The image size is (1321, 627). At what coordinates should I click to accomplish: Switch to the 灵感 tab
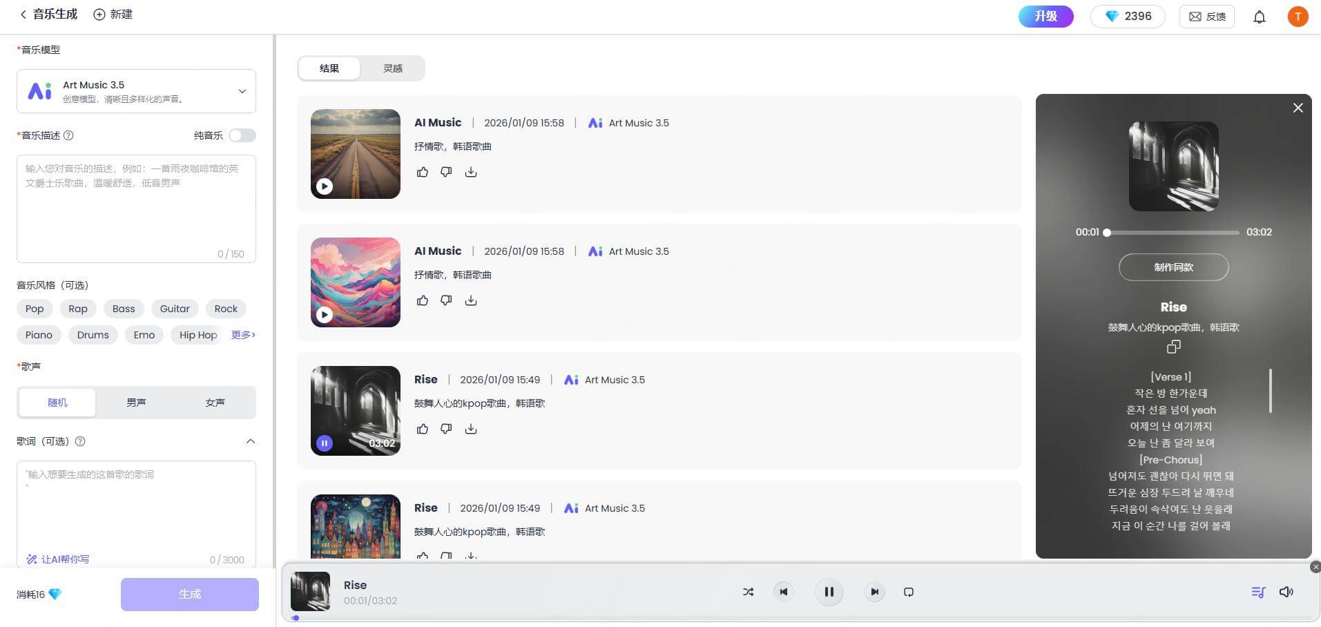click(x=392, y=68)
